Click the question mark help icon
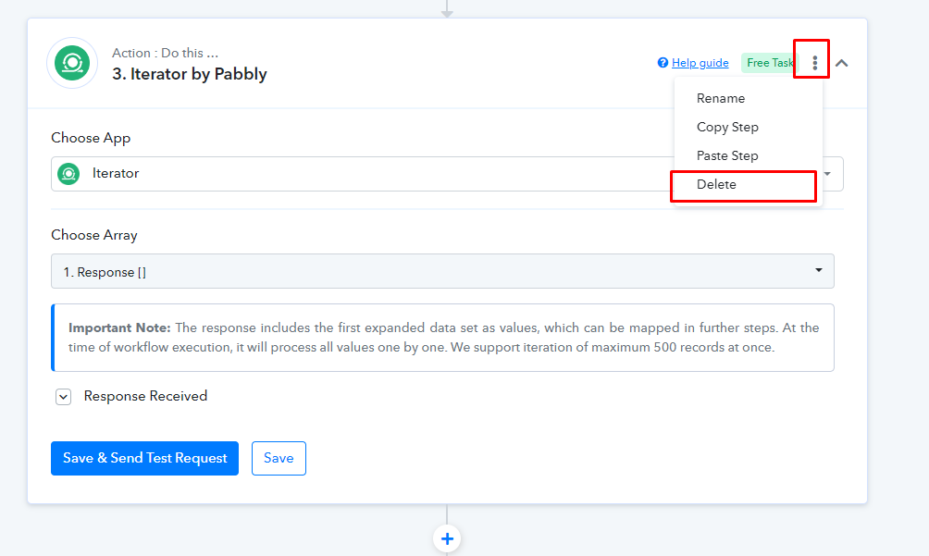The height and width of the screenshot is (556, 929). (663, 63)
